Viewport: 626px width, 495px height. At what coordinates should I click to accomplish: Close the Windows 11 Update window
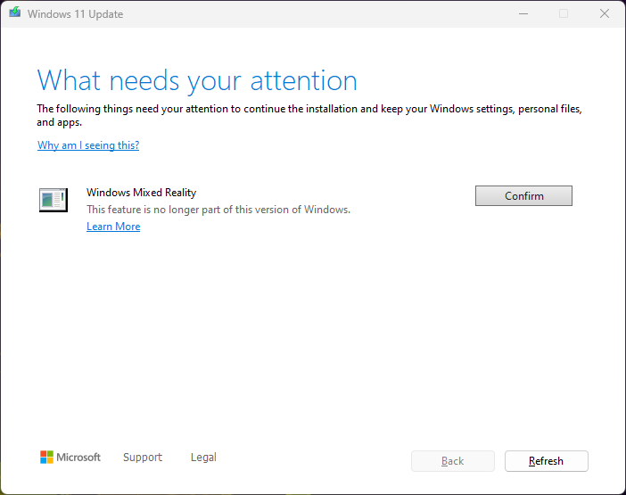coord(605,14)
